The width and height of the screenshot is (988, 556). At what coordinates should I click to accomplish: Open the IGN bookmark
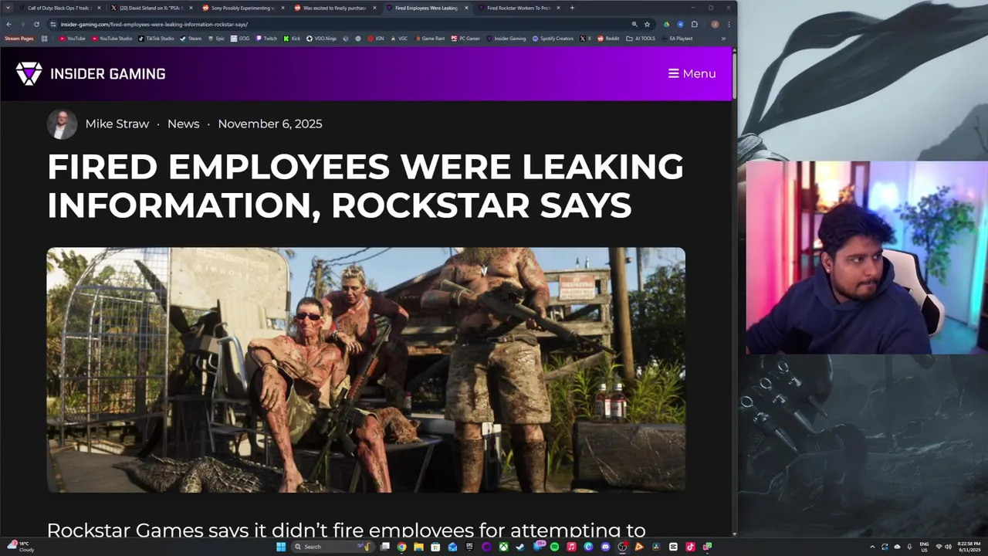[x=376, y=38]
